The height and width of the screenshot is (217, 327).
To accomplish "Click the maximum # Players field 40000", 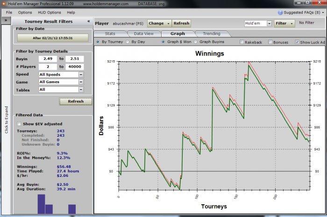I will (75, 67).
